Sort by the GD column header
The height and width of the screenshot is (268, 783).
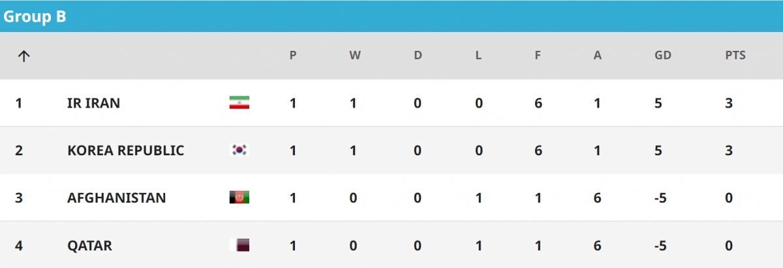(662, 55)
